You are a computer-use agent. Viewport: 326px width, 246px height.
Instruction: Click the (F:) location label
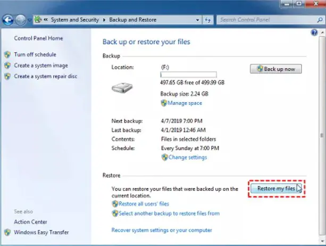pos(165,67)
